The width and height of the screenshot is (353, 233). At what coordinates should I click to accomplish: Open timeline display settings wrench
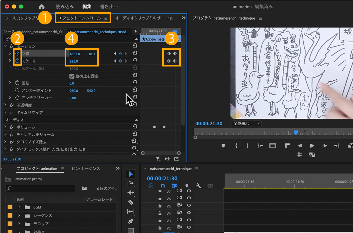coord(198,186)
